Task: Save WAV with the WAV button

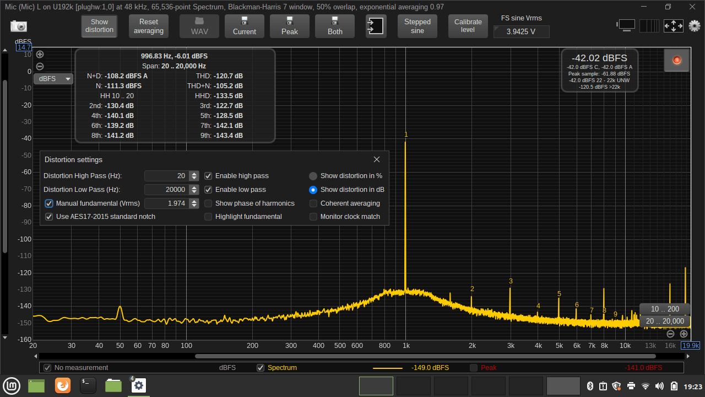Action: click(x=199, y=26)
